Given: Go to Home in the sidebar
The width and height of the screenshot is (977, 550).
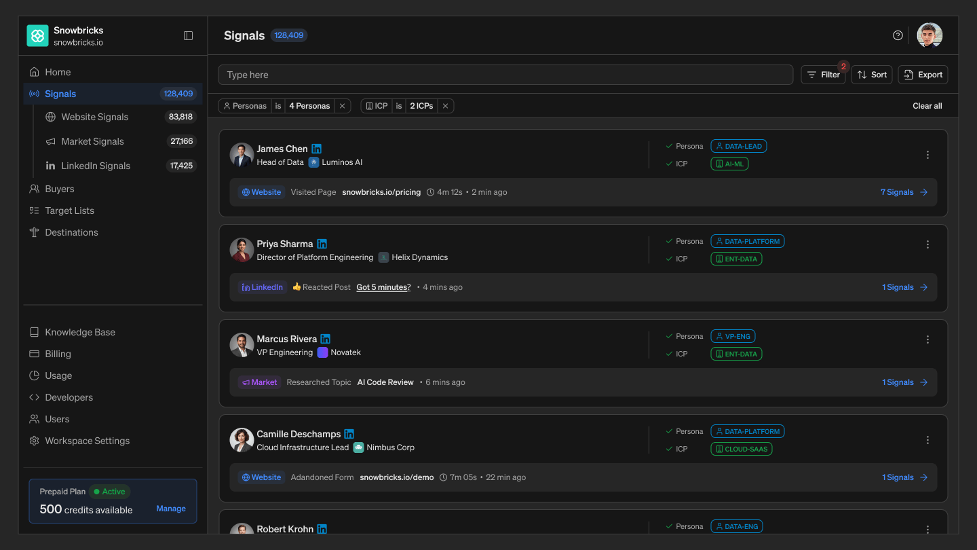Looking at the screenshot, I should click(113, 72).
